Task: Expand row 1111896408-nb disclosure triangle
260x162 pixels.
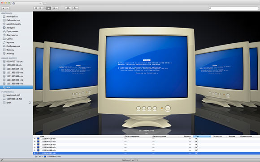Action: tap(35, 145)
